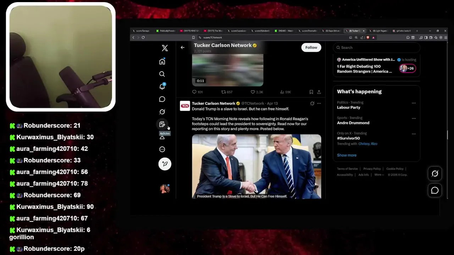This screenshot has width=454, height=255.
Task: Open Andre Drummond trending topic
Action: [353, 123]
